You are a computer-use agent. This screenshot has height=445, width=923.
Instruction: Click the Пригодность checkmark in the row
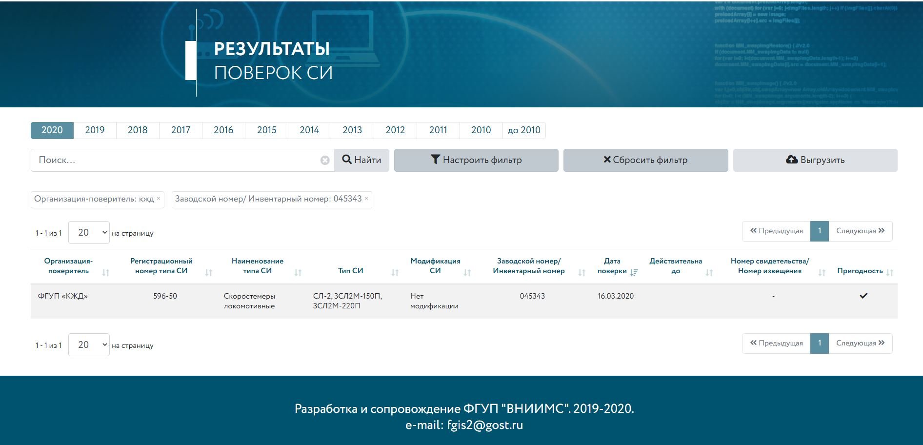863,296
